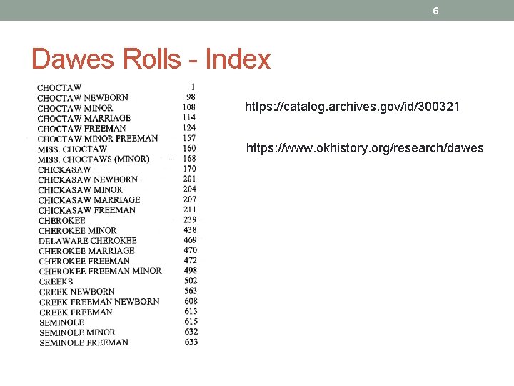Select the CHICKASAW MARRIAGE entry
514x386 pixels.
pos(89,200)
